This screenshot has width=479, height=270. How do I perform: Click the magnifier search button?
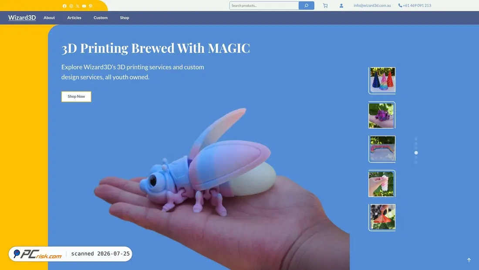pyautogui.click(x=307, y=6)
